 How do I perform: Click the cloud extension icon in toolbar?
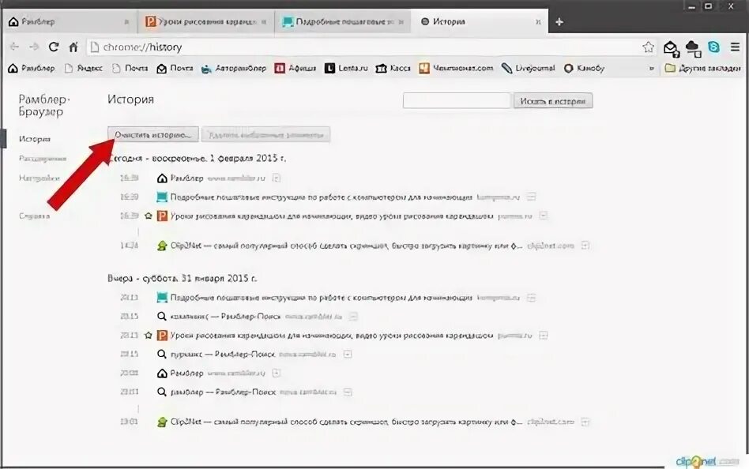point(693,47)
